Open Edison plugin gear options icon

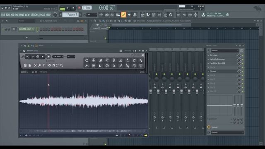(x=24, y=50)
